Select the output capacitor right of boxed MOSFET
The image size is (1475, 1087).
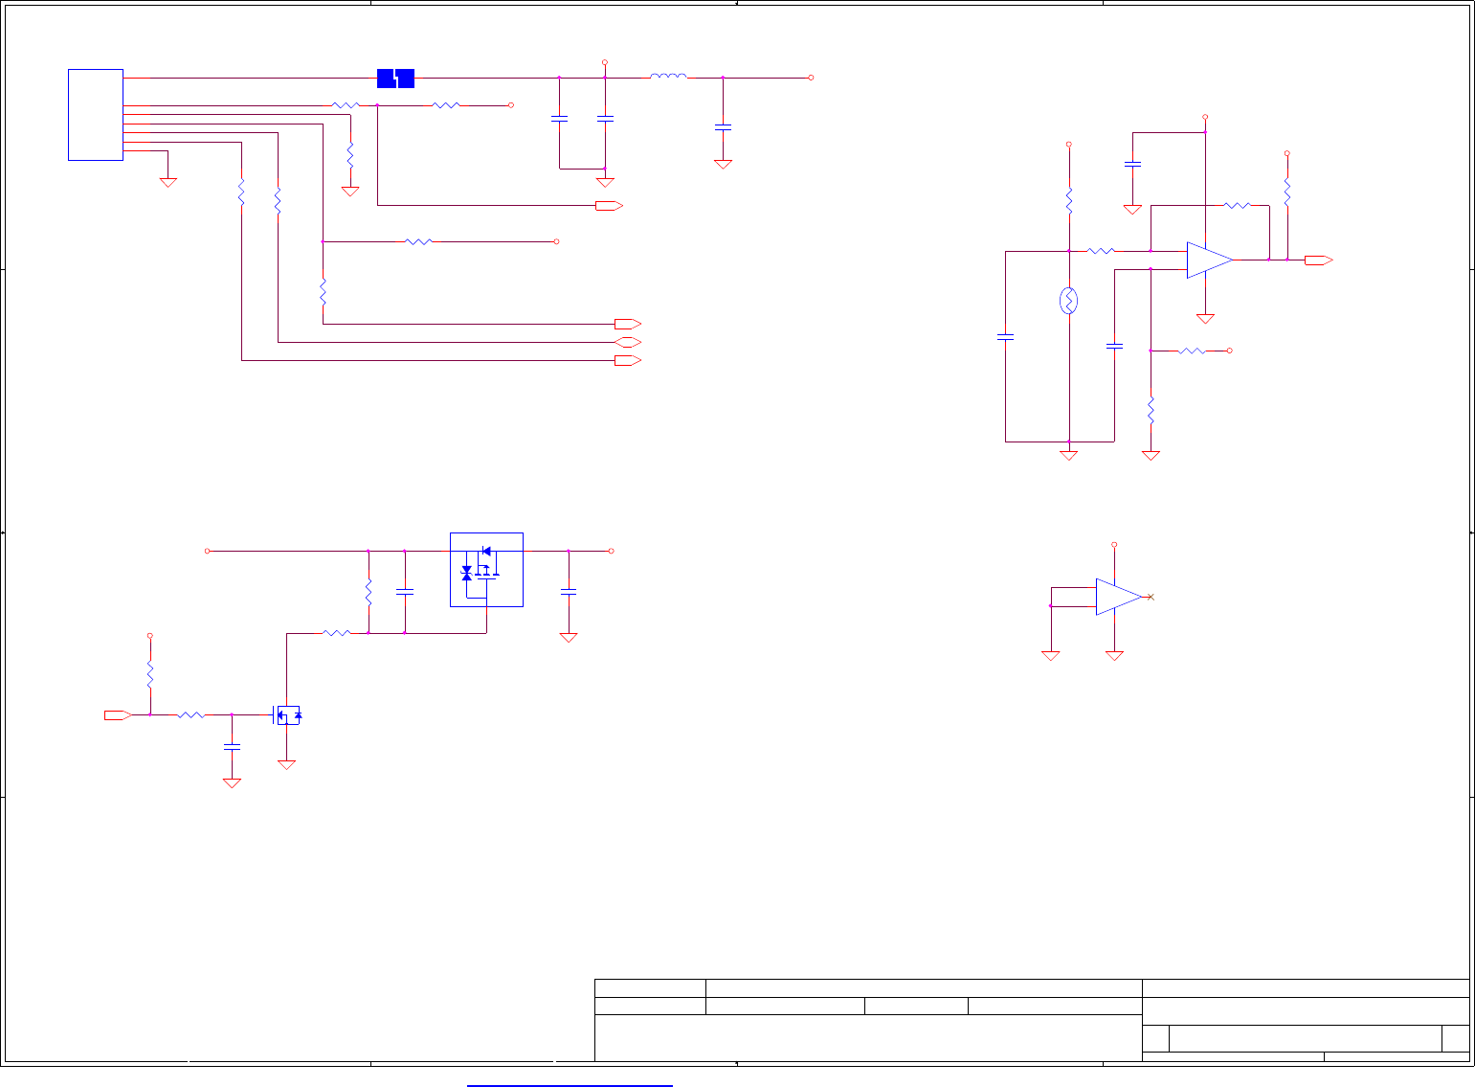click(x=569, y=592)
